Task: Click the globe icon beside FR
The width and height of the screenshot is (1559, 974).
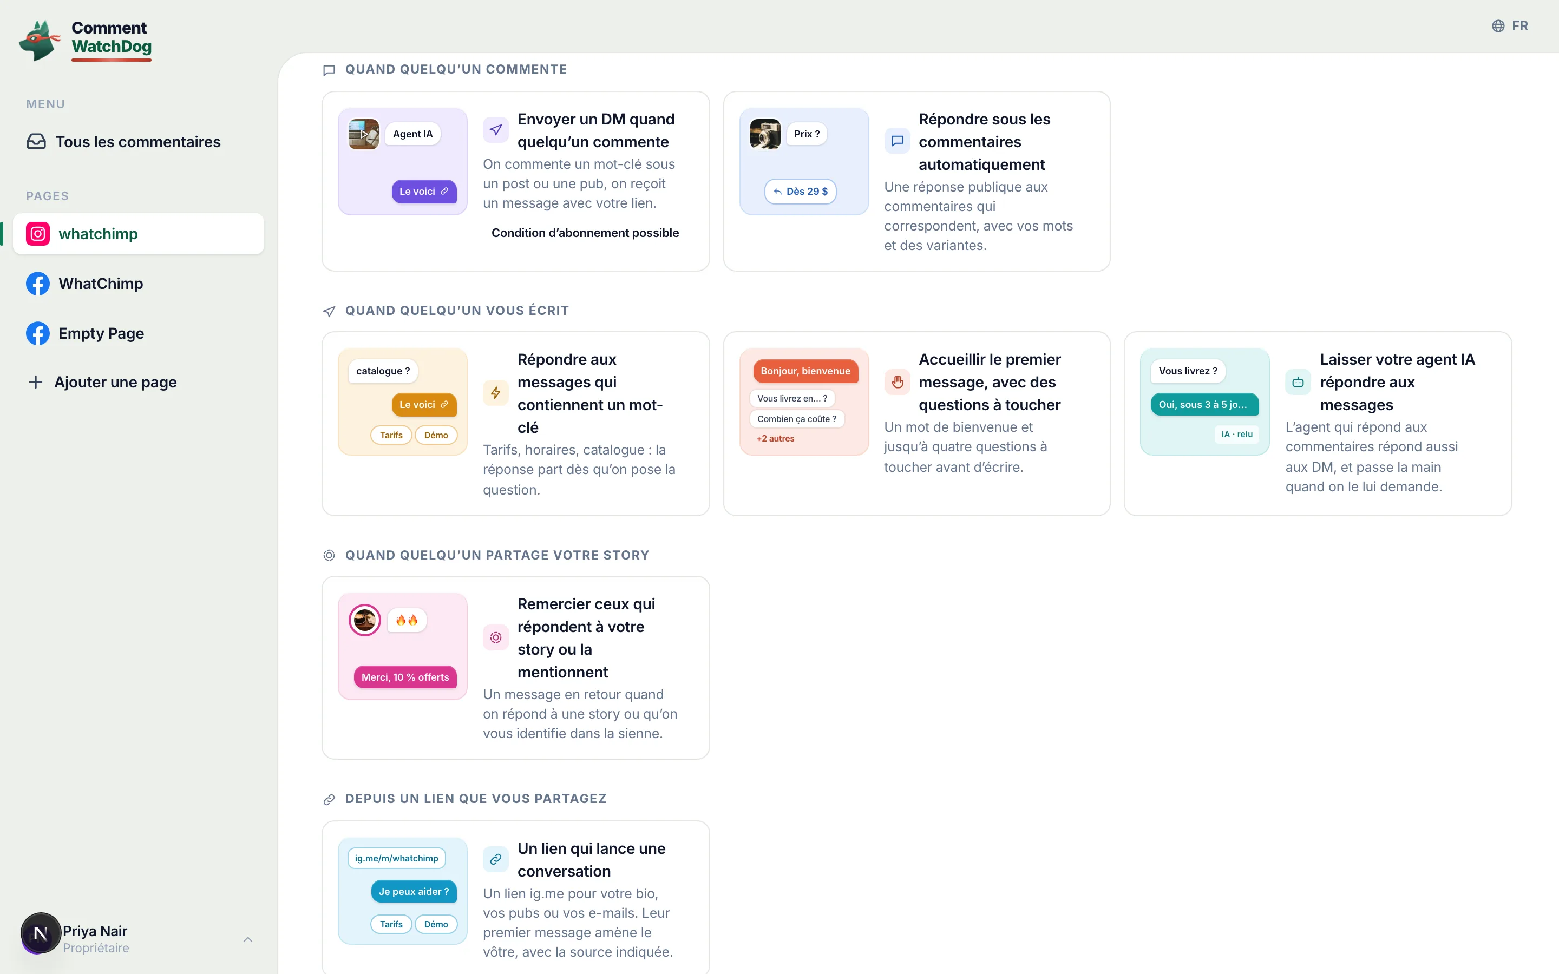Action: 1498,26
